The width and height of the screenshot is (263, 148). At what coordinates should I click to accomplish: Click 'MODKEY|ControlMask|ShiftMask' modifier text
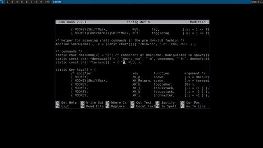[x=102, y=33]
